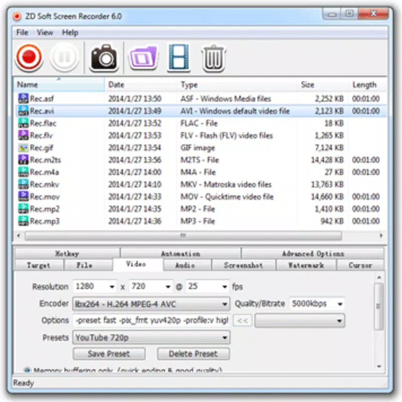Open the frame rate dropdown showing 25
Screen dimensions: 402x402
pos(225,286)
